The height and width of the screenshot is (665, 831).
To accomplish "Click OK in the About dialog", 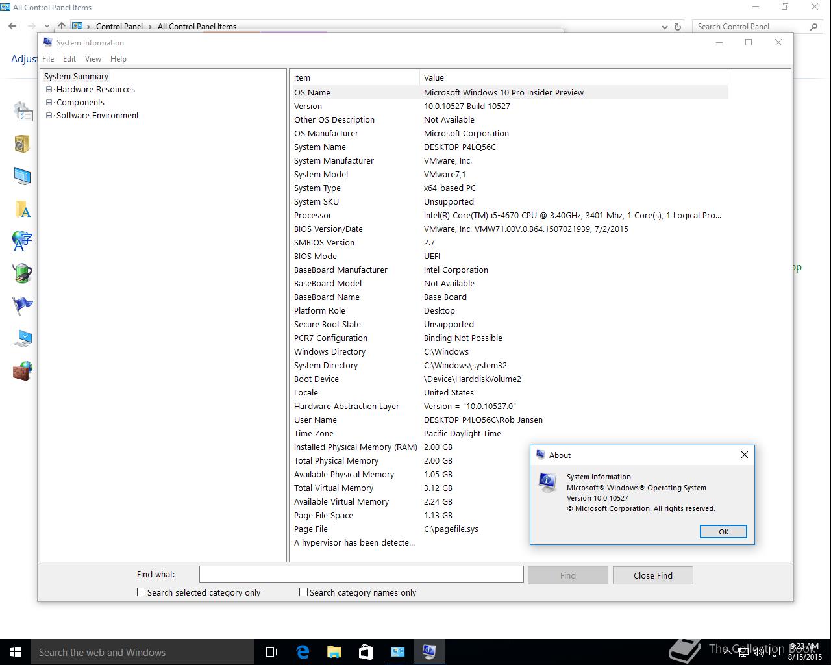I will 723,532.
